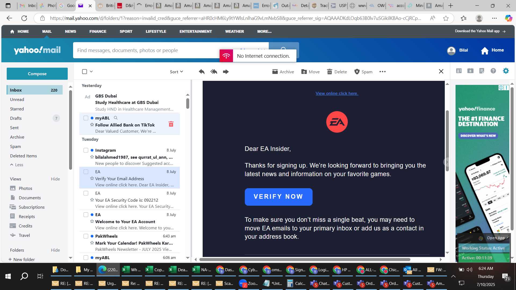Expand the right ad panel chevron
Viewport: 516px width, 290px height.
pyautogui.click(x=446, y=162)
